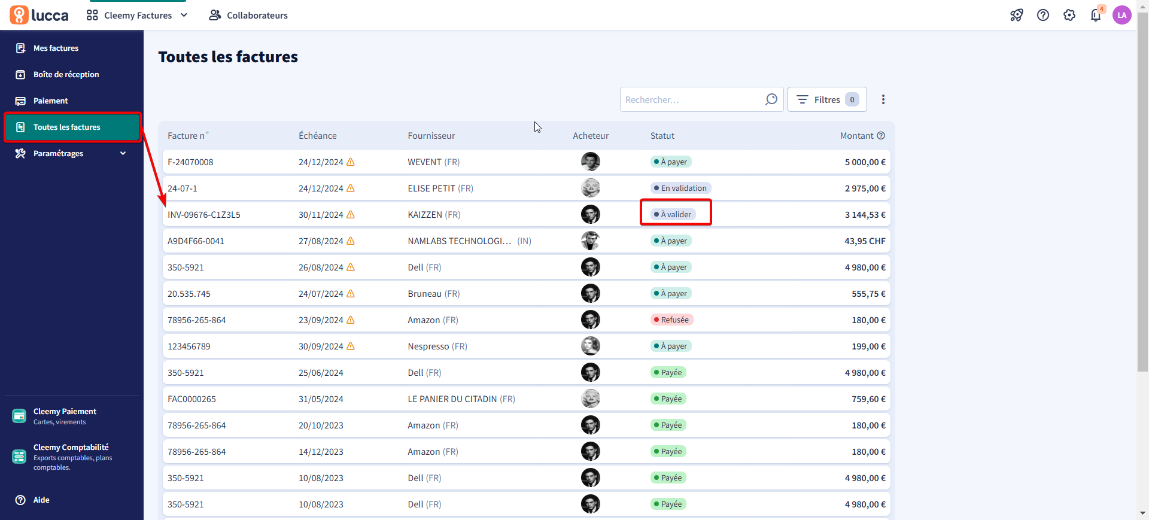Click buyer avatar on 14/12/2023 Amazon row
Viewport: 1149px width, 520px height.
click(x=591, y=451)
